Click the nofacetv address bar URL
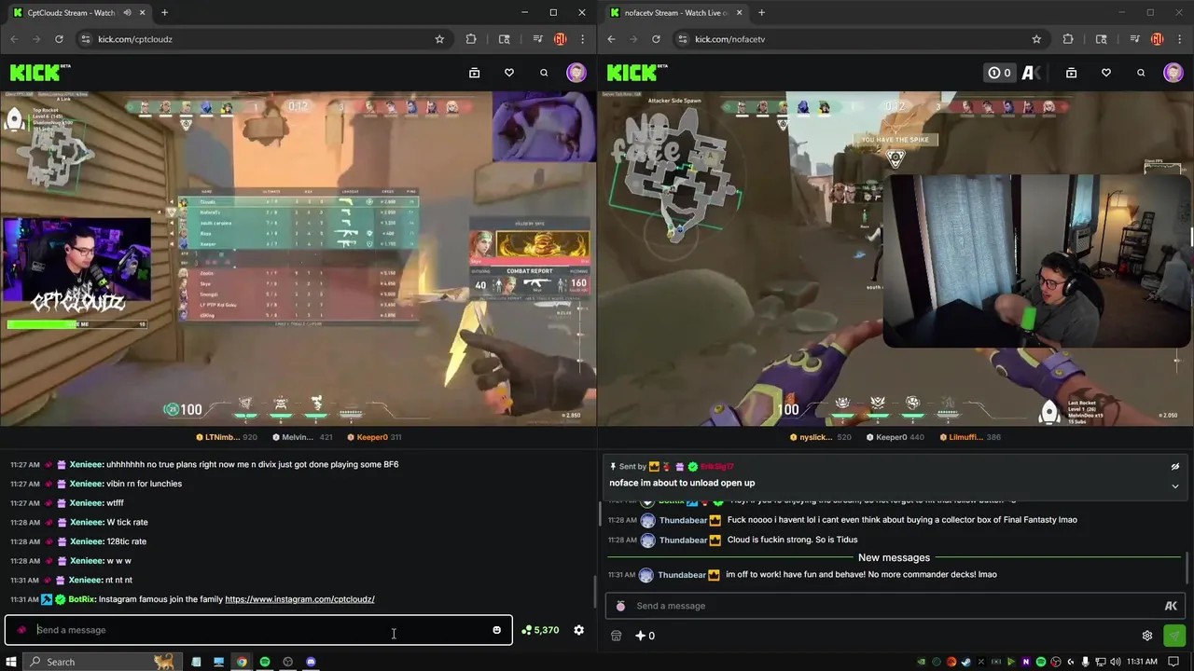Screen dimensions: 1194x671 coord(729,39)
